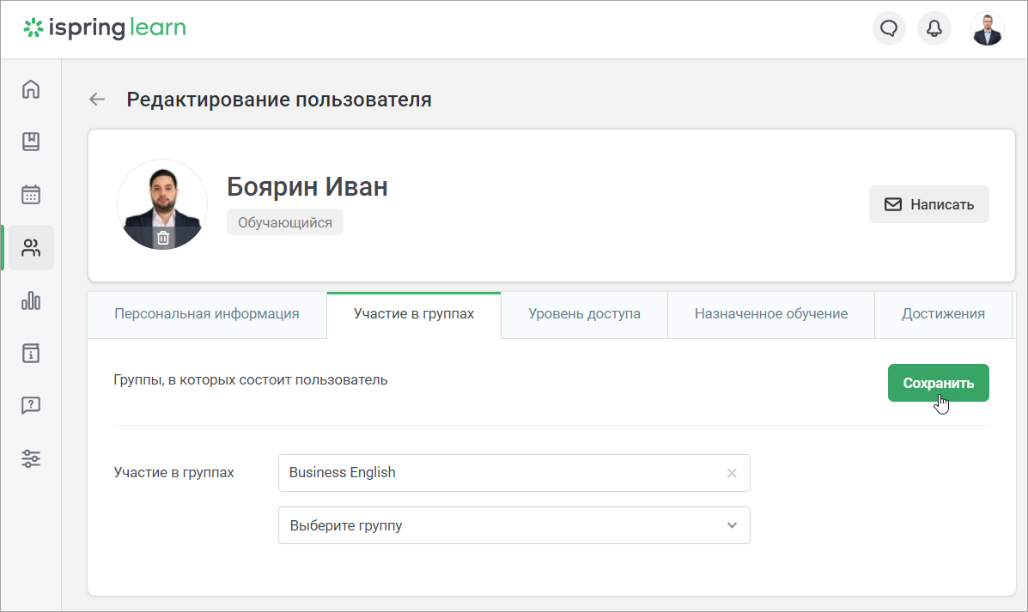Screen dimensions: 1028x612
Task: Click text Группы, в которых состоит пользователь
Action: [251, 380]
